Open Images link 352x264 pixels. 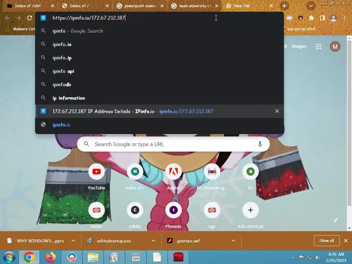coord(299,46)
